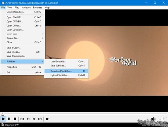Skip to the next file
Viewport: 168px width, 127px height.
40,119
